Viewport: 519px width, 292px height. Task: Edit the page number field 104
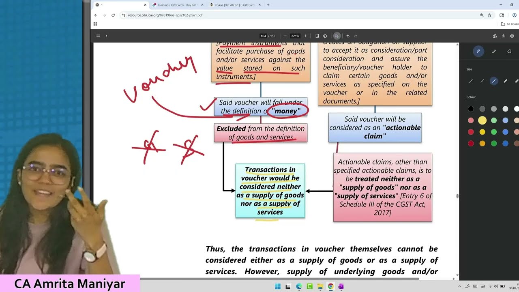(x=263, y=36)
